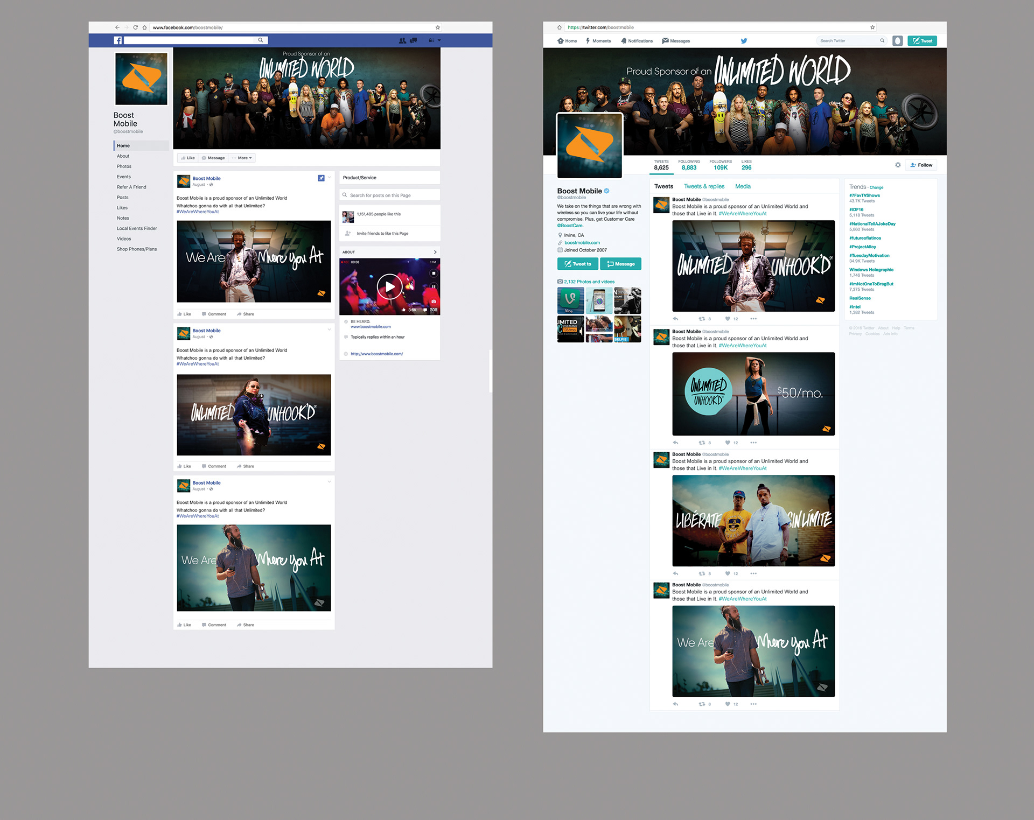Switch to Tweets & replies tab
The width and height of the screenshot is (1034, 820).
pyautogui.click(x=704, y=186)
